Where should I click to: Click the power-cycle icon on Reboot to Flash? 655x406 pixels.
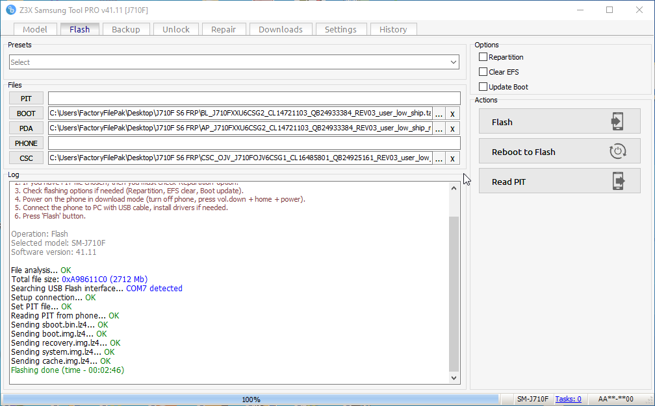[x=617, y=151]
